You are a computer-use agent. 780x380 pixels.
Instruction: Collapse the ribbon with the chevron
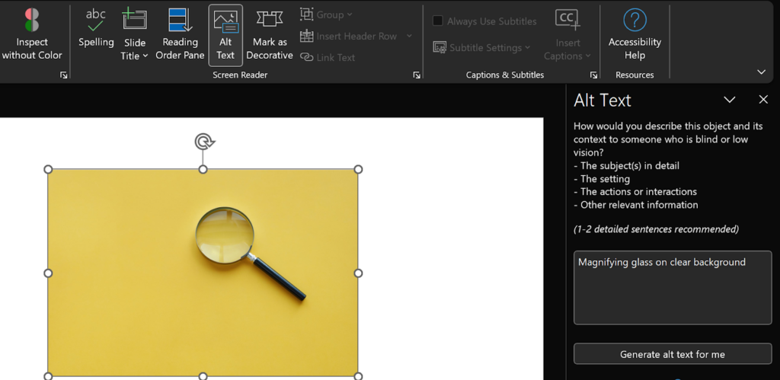pos(761,72)
